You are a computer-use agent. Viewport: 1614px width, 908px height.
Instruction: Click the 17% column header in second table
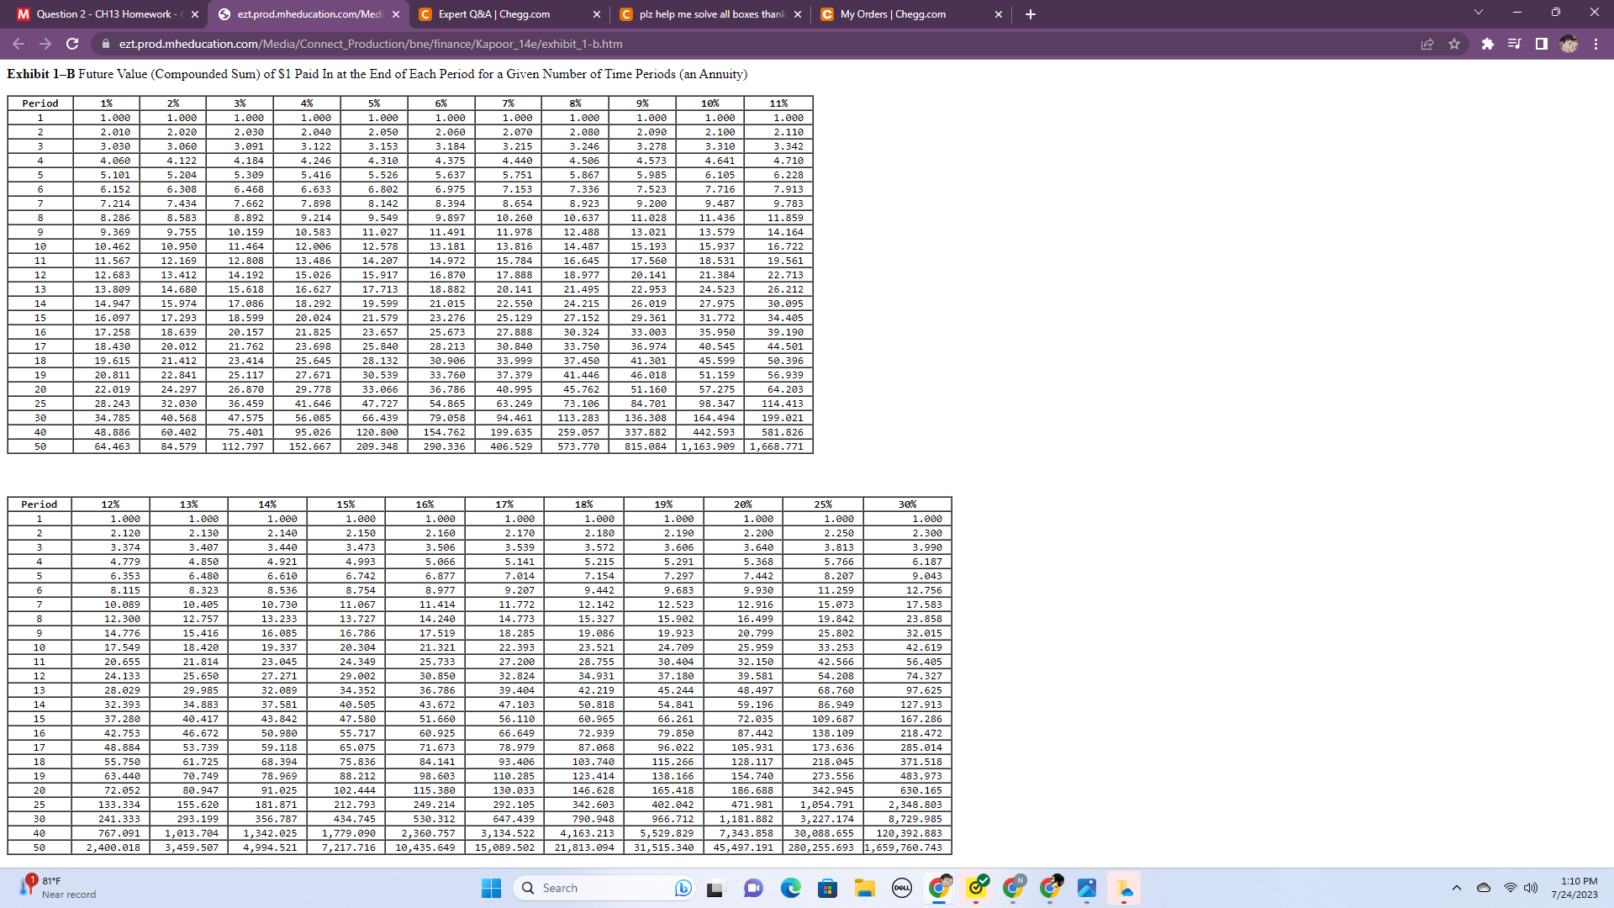click(x=504, y=504)
